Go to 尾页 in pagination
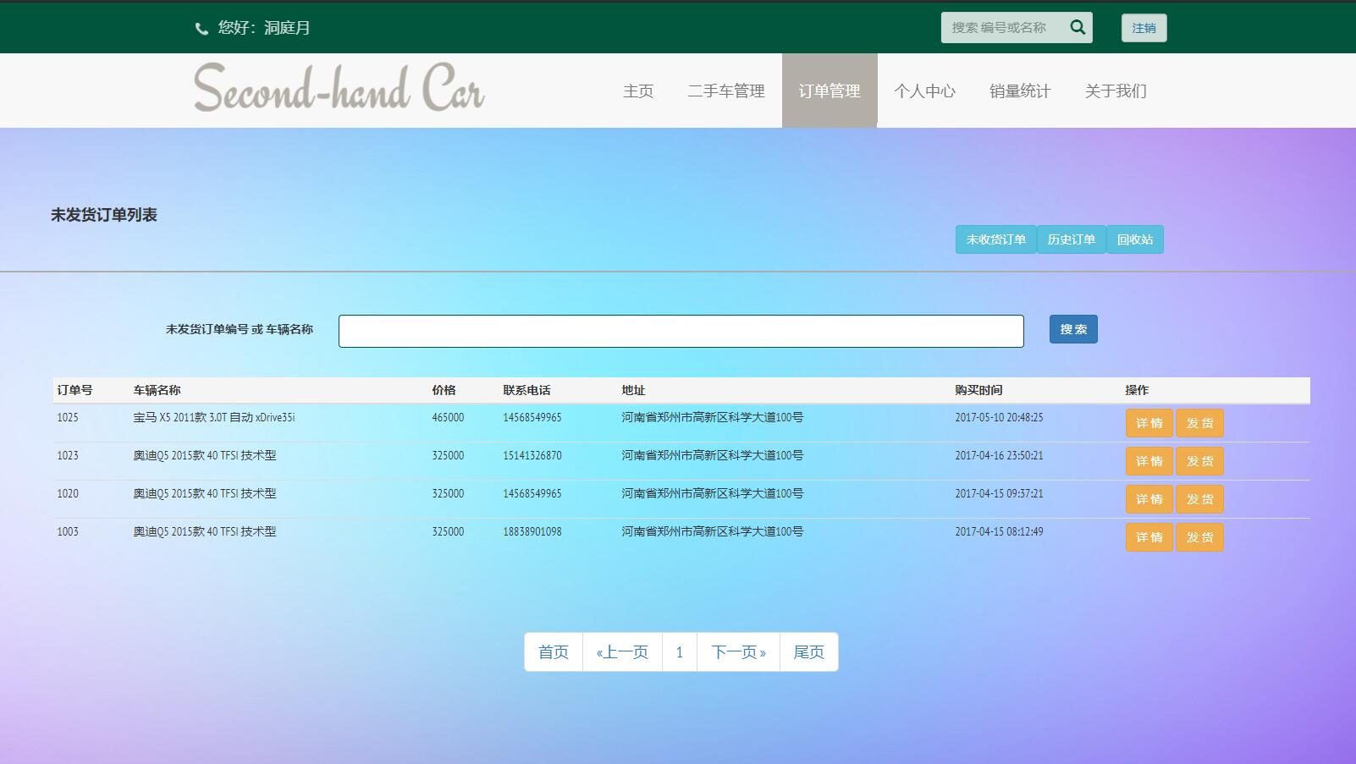 point(808,651)
